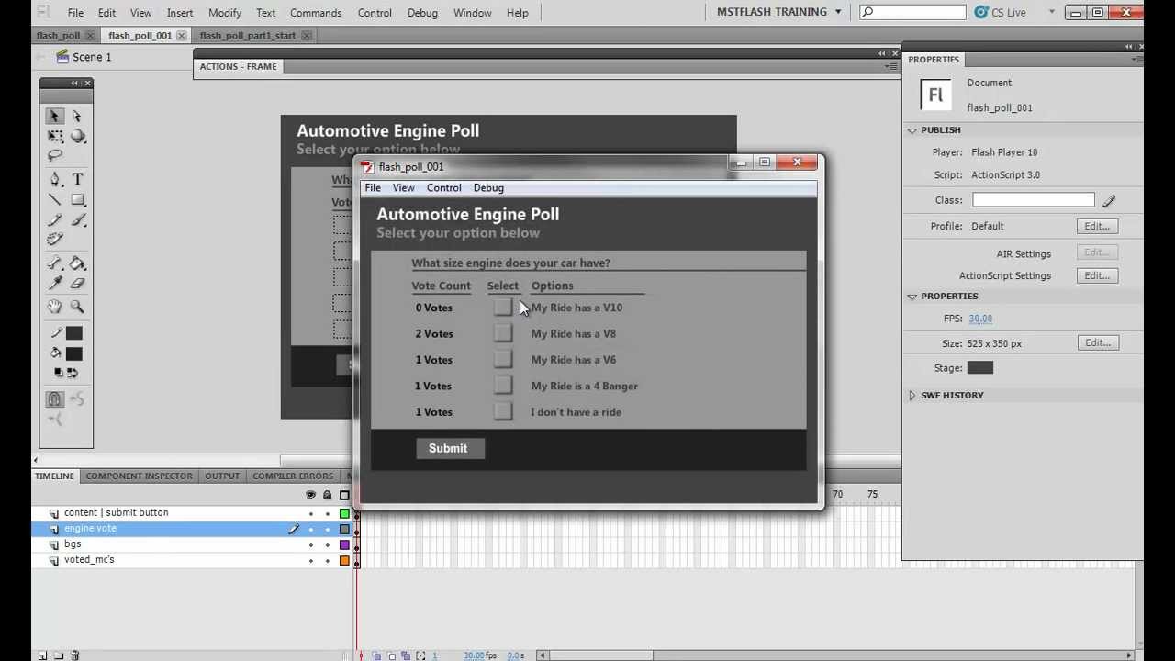Open the Commands menu
Screen dimensions: 1175x661
pyautogui.click(x=316, y=13)
